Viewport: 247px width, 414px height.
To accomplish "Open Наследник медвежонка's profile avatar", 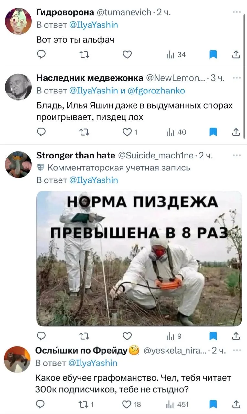I will click(18, 87).
